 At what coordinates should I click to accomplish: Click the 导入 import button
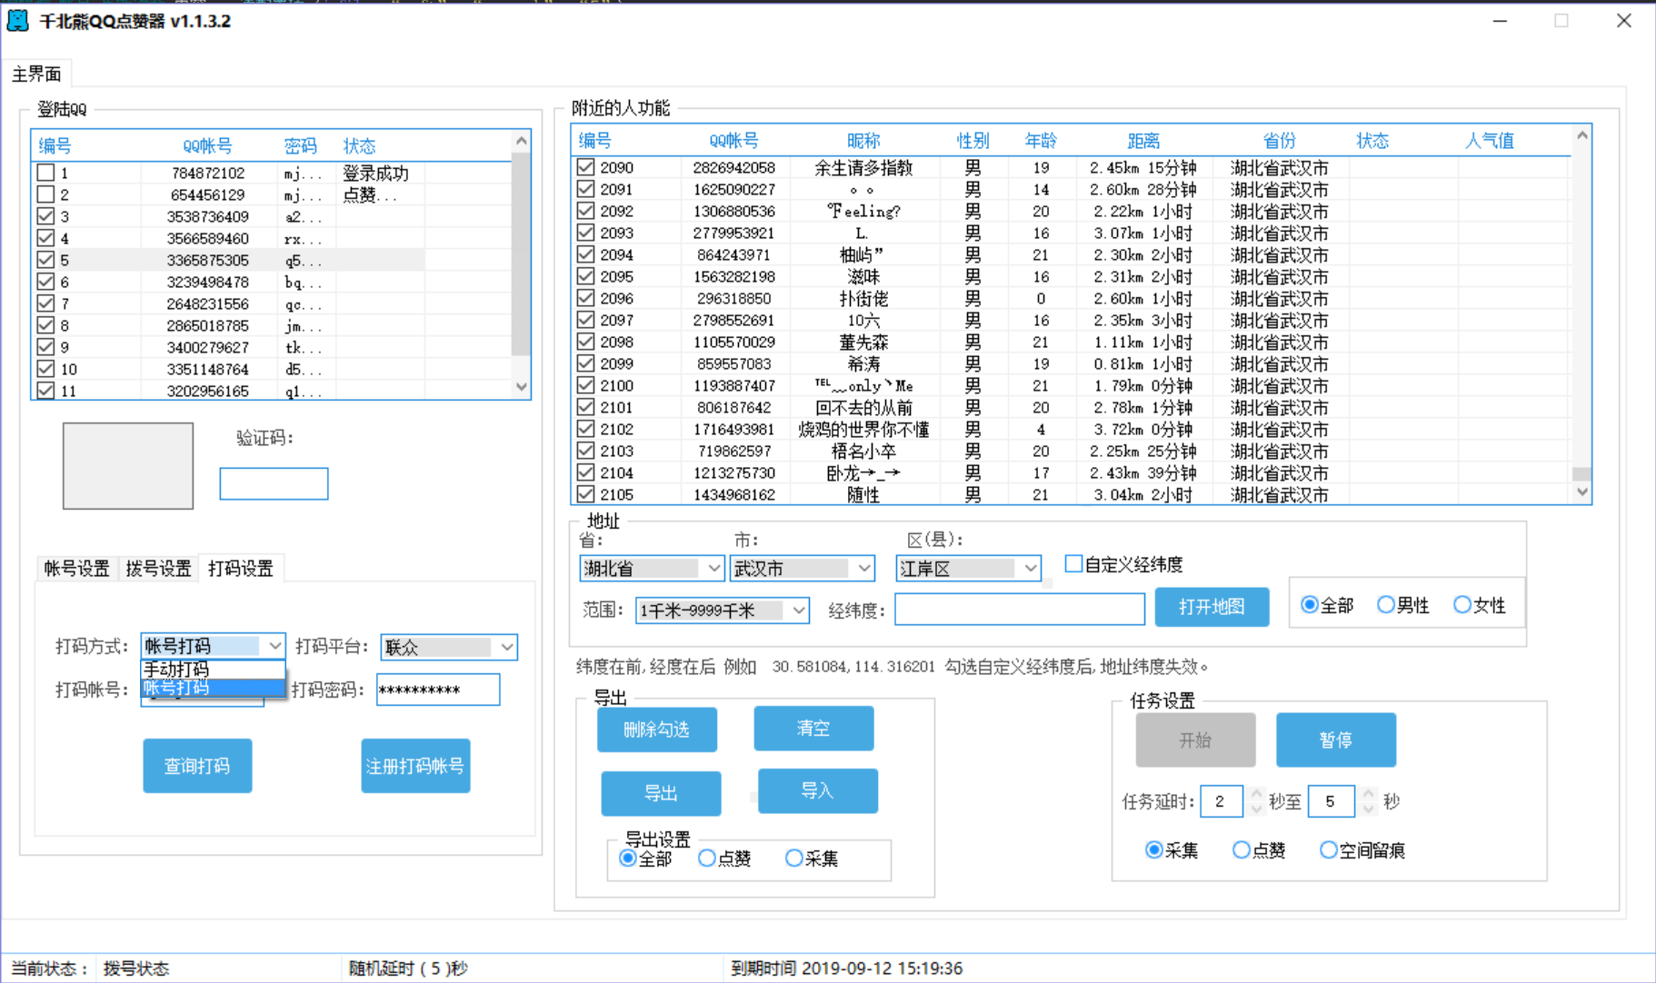[x=817, y=791]
